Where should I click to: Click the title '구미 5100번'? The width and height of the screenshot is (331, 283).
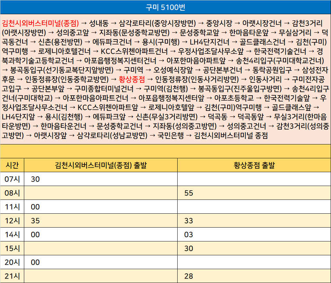165,7
